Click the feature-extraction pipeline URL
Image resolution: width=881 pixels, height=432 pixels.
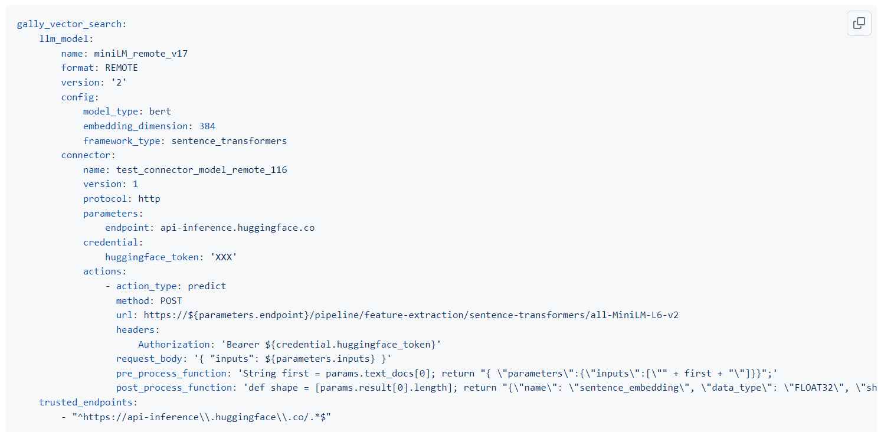(411, 315)
